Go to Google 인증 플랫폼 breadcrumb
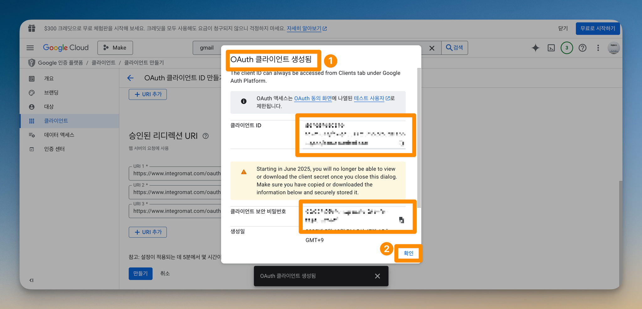Viewport: 642px width, 309px height. pos(61,63)
